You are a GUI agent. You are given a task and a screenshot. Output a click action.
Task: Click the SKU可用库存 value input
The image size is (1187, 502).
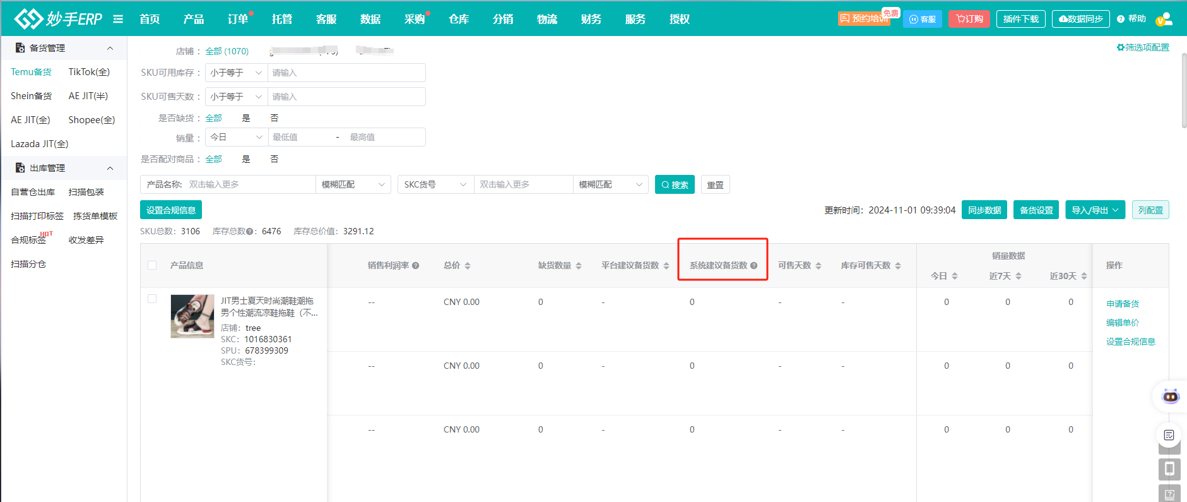point(346,73)
